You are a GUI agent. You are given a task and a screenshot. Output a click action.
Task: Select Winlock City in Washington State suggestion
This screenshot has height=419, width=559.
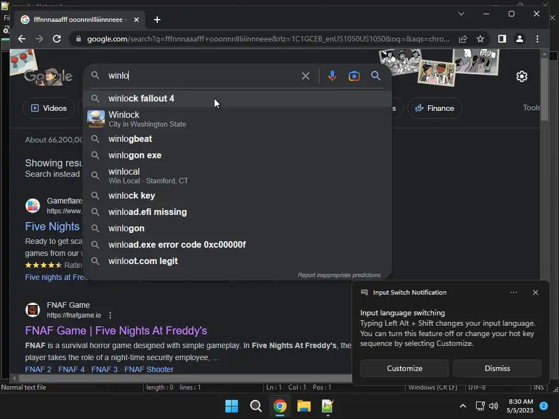click(237, 119)
